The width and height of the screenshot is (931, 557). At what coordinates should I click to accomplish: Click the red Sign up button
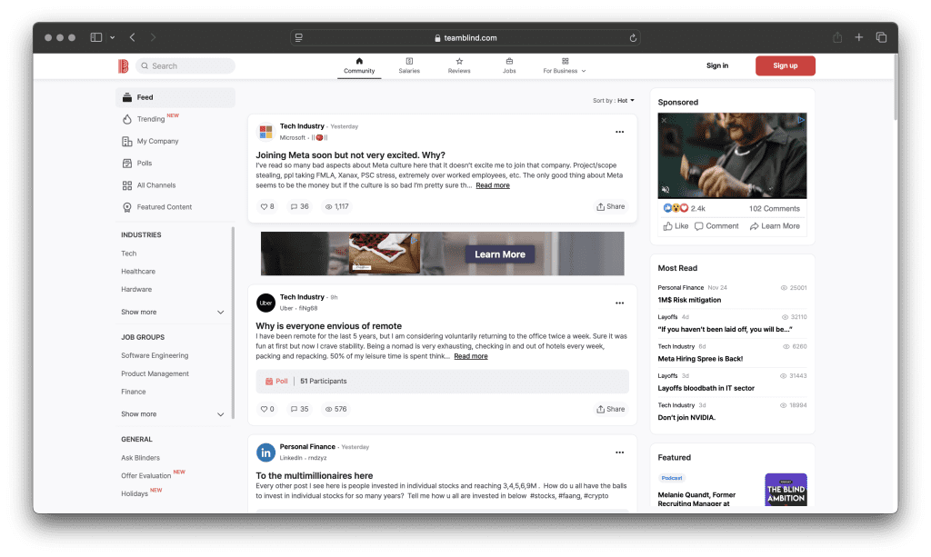[785, 65]
